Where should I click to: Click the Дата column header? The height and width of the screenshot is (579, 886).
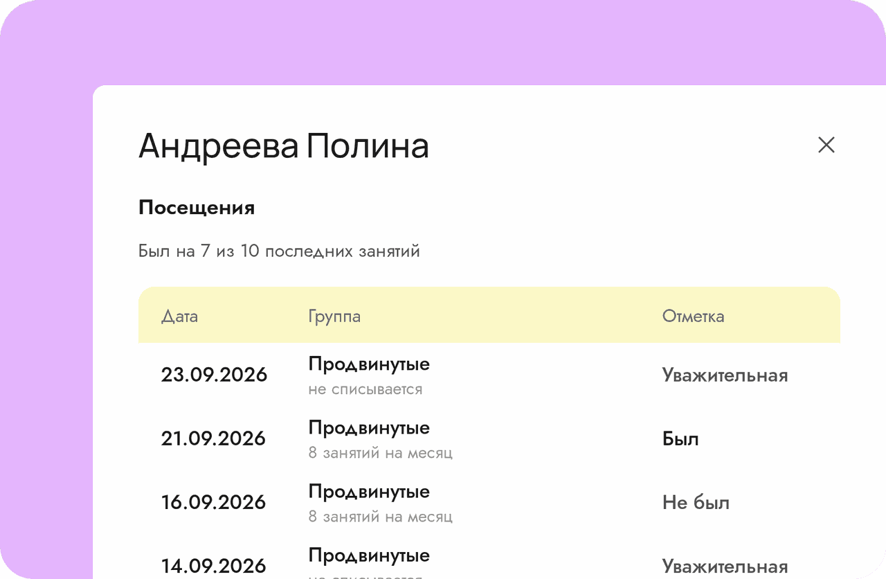[x=179, y=317]
